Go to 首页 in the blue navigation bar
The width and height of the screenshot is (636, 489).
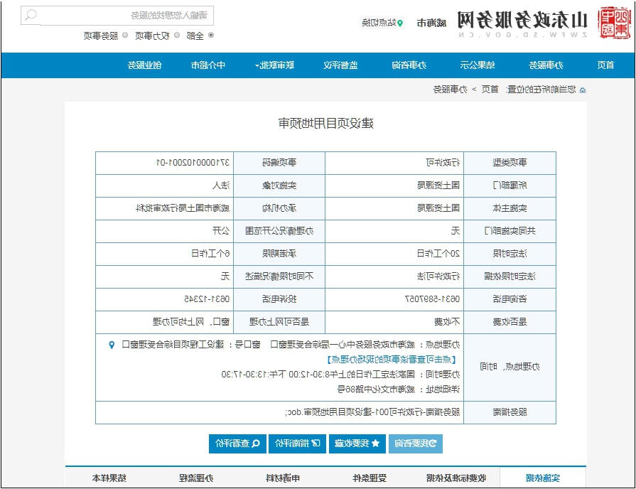605,65
